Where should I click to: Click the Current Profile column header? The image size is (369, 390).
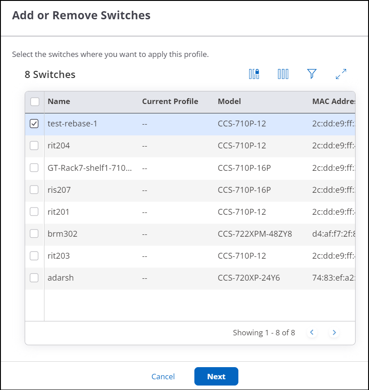click(x=170, y=101)
